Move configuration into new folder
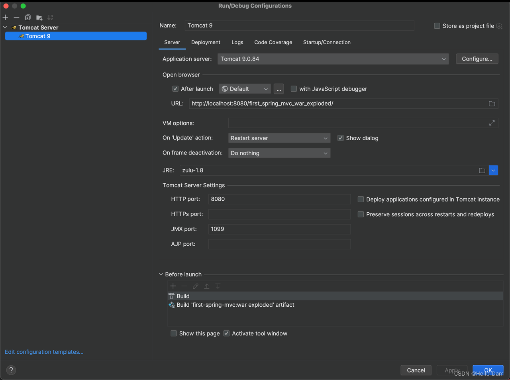The width and height of the screenshot is (510, 380). [39, 18]
